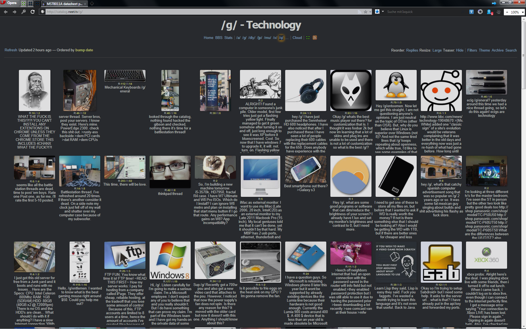The height and width of the screenshot is (329, 526).
Task: Switch to the highlighted /q/ board
Action: (281, 38)
